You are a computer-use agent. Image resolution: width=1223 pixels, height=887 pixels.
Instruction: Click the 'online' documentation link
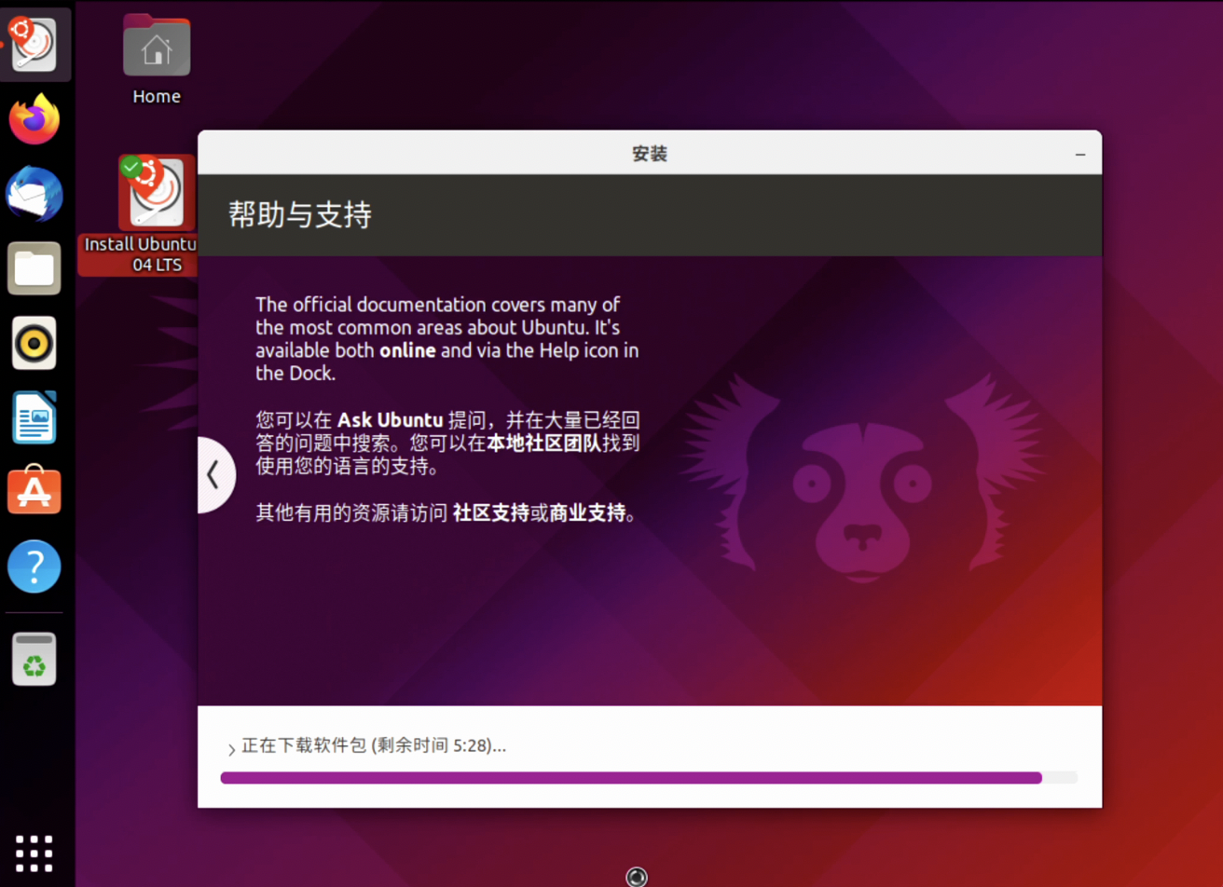point(407,351)
